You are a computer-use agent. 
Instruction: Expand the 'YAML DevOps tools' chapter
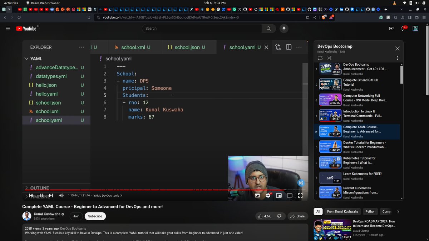click(108, 196)
